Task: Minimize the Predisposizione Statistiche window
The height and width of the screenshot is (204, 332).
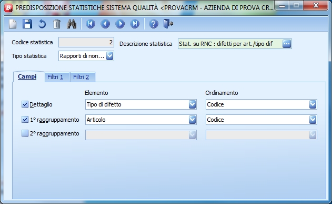Action: pos(282,6)
